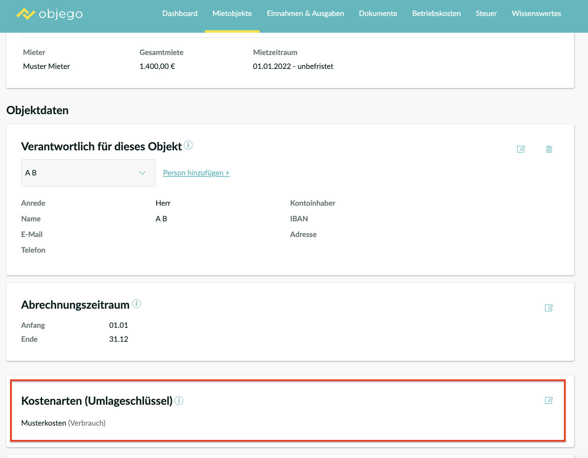Edit the responsible person details
588x458 pixels.
pyautogui.click(x=521, y=149)
